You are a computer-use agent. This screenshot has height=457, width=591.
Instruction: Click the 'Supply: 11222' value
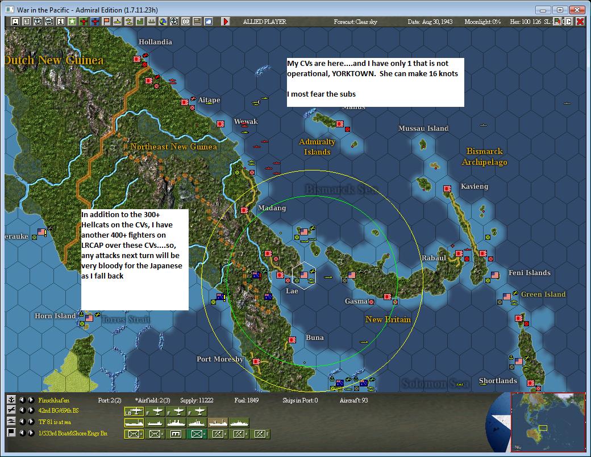(197, 400)
